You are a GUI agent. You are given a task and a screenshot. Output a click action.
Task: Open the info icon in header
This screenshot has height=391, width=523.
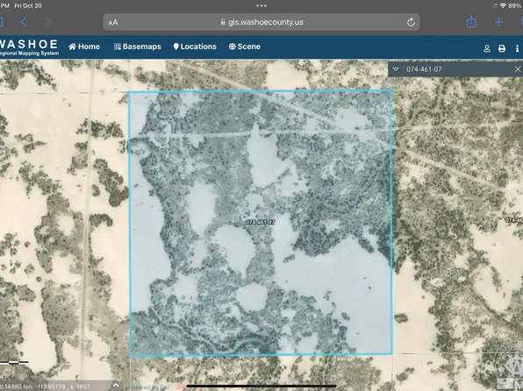pos(517,49)
